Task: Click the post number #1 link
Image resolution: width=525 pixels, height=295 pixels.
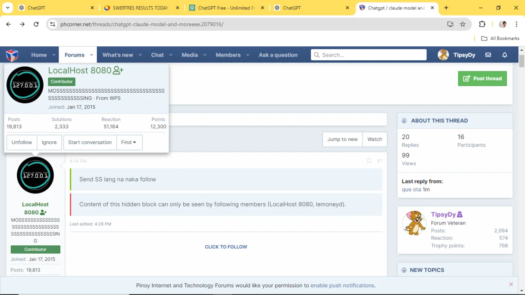Action: (x=380, y=161)
